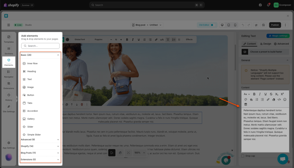Open Magic settings

pyautogui.click(x=278, y=36)
